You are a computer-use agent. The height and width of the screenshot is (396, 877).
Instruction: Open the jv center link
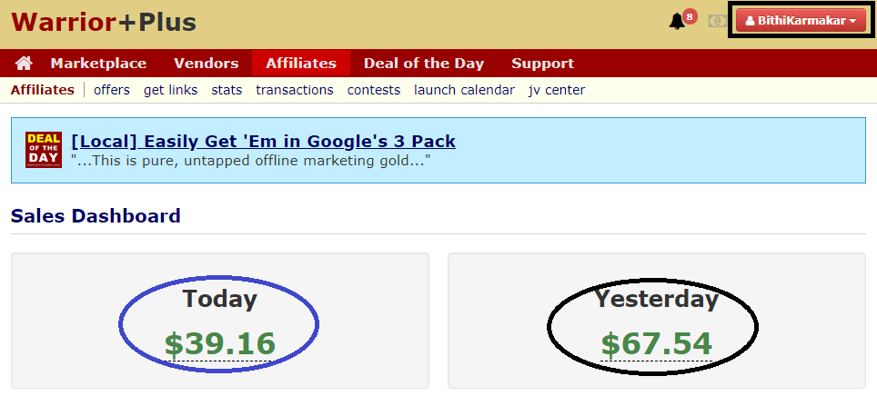pos(557,90)
